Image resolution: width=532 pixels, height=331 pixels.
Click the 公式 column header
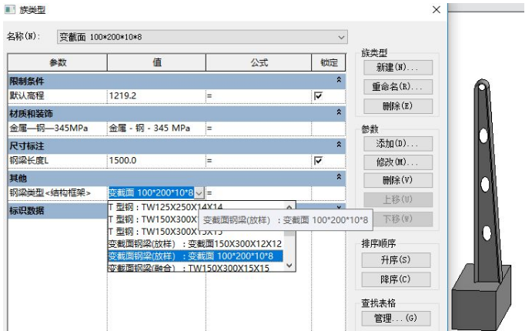click(259, 63)
